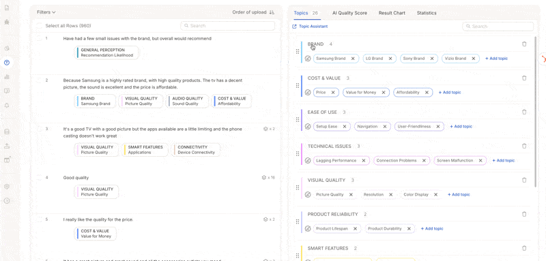Remove the Samsung Brand topic chip
This screenshot has height=261, width=546.
pyautogui.click(x=353, y=59)
